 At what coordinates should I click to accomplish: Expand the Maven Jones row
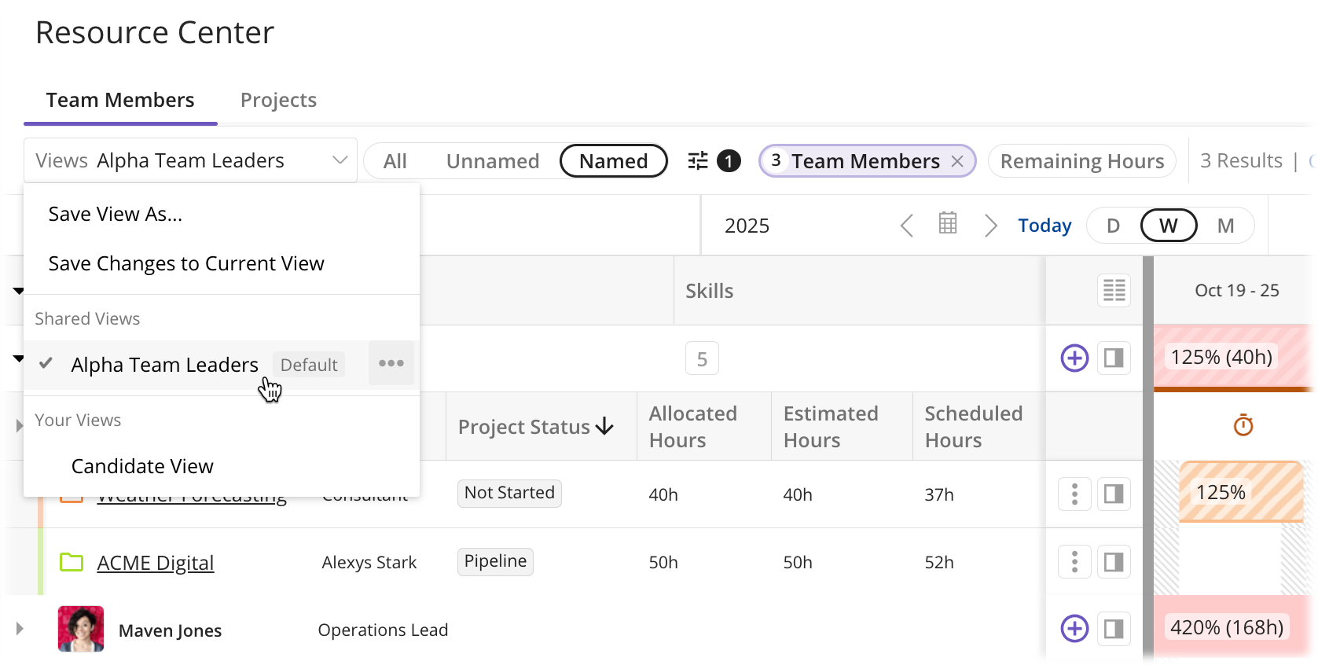tap(20, 629)
